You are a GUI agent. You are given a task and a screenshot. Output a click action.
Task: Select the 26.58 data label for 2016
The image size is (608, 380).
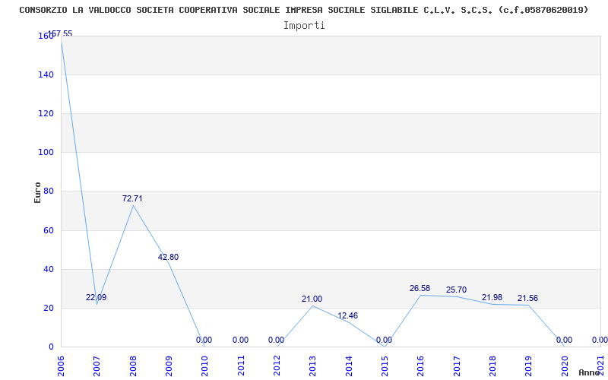tap(420, 288)
